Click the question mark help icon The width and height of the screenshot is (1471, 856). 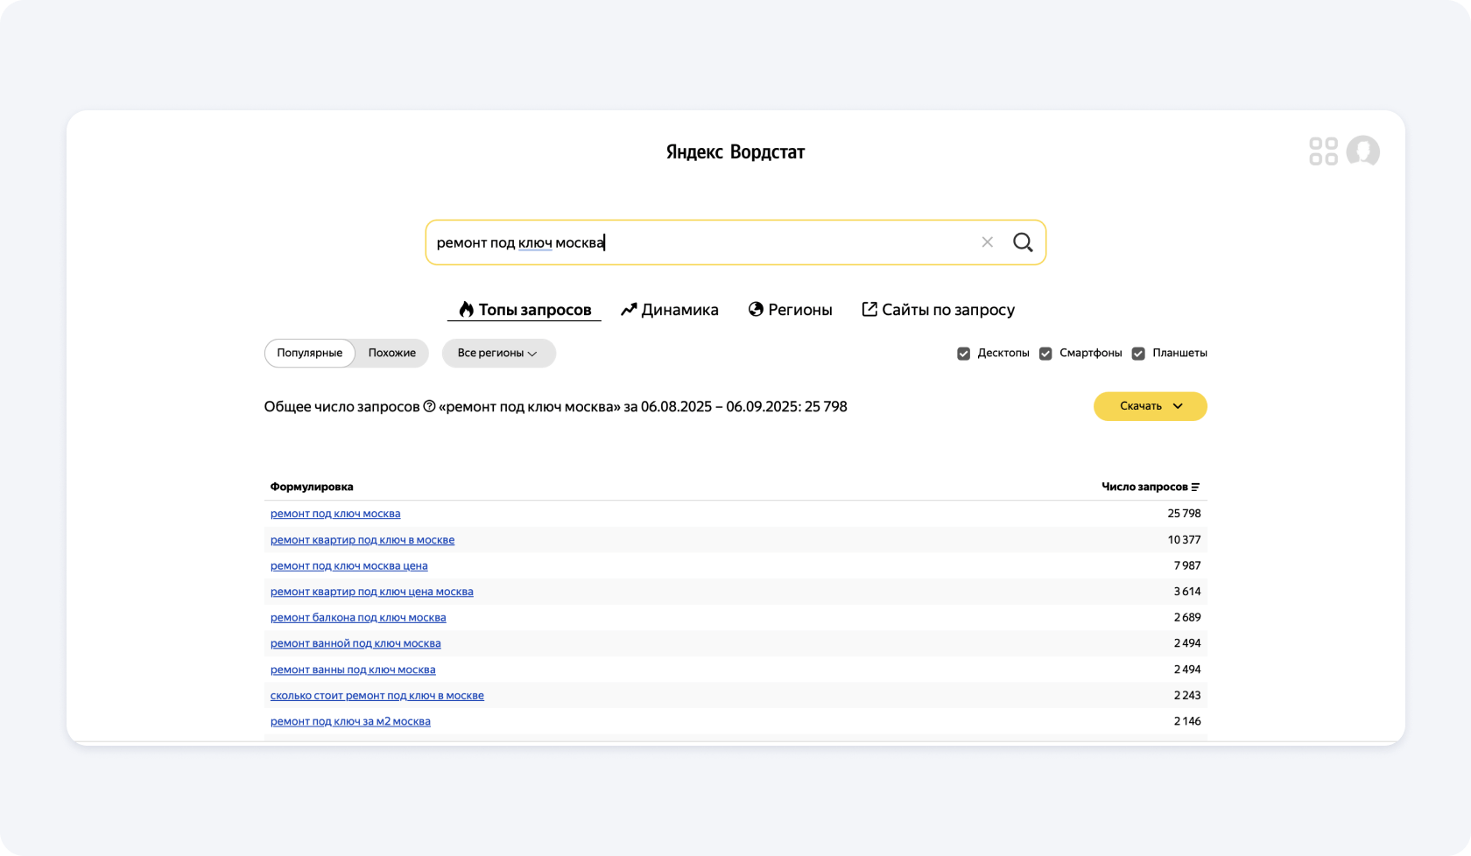[429, 406]
